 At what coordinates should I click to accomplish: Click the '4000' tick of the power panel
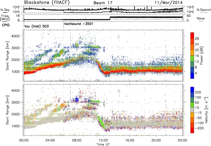coord(16,36)
